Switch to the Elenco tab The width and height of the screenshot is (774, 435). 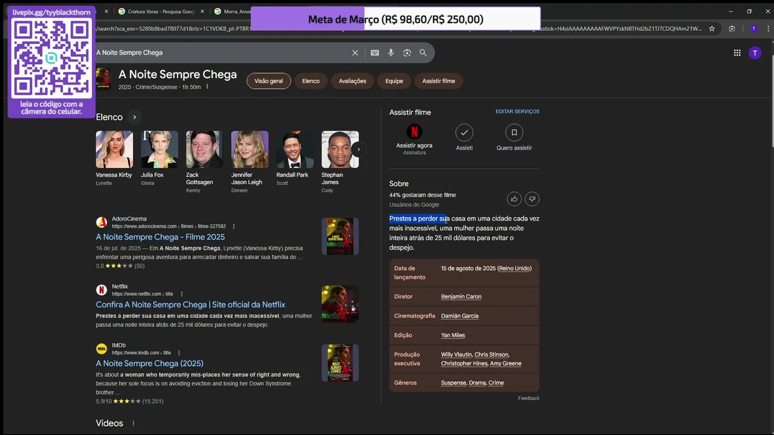coord(311,81)
